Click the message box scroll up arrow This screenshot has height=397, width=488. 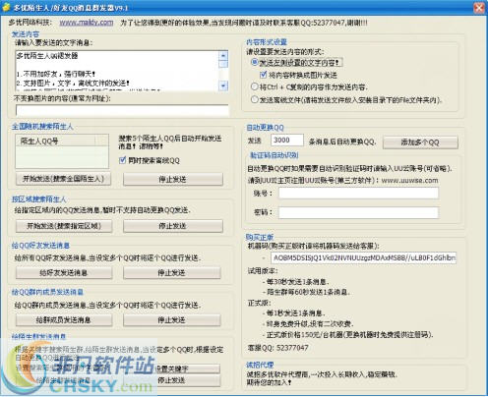click(x=223, y=55)
